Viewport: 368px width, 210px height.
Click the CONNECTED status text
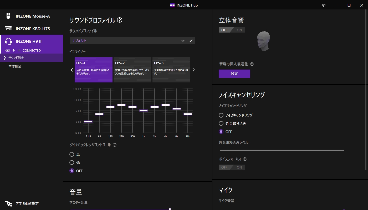coord(32,50)
